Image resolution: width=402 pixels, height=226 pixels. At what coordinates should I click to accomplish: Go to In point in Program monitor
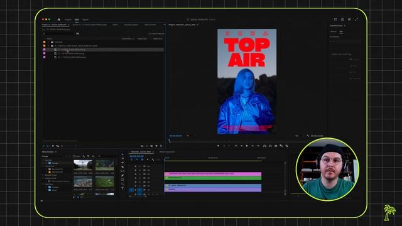(236, 146)
